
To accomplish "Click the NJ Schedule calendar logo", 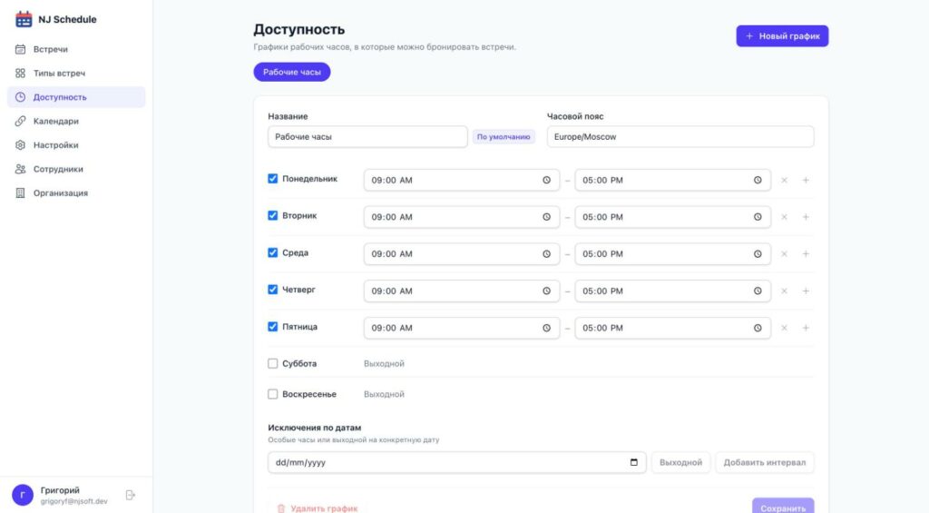I will tap(24, 19).
